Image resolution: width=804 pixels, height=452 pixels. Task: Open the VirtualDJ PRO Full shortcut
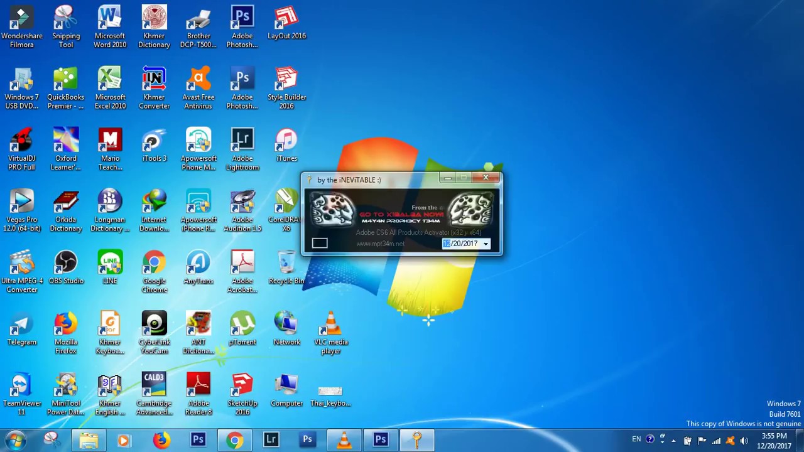click(x=22, y=149)
